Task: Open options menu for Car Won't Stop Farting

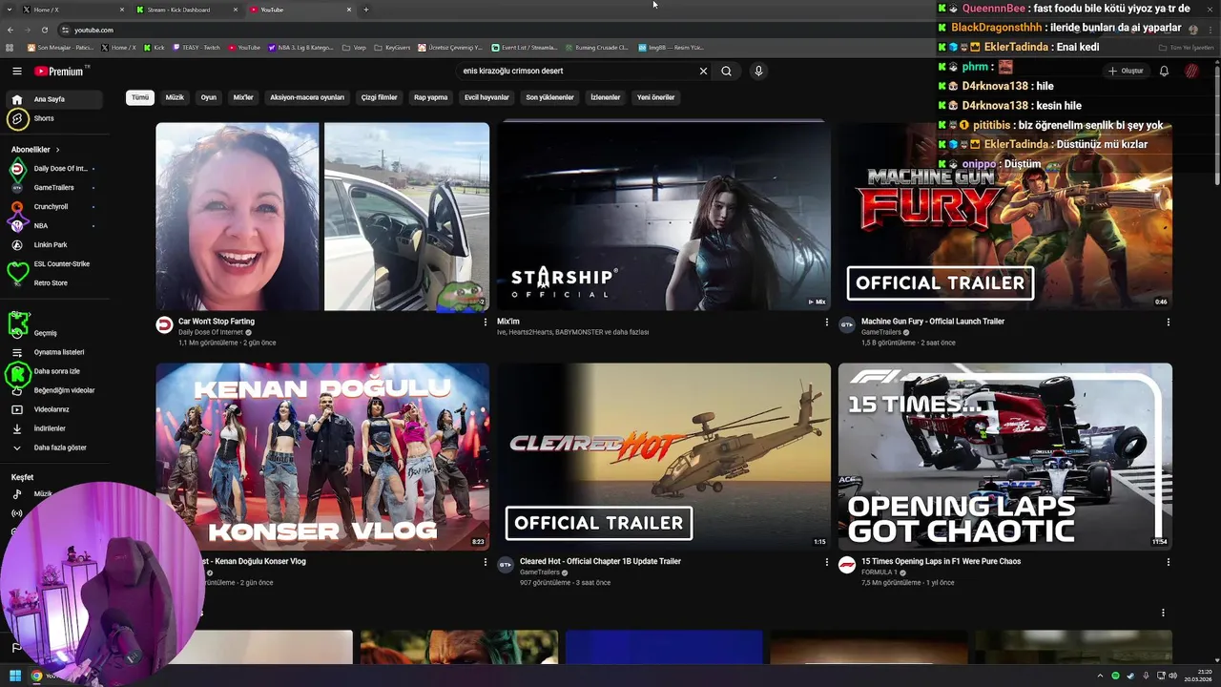Action: pos(486,323)
